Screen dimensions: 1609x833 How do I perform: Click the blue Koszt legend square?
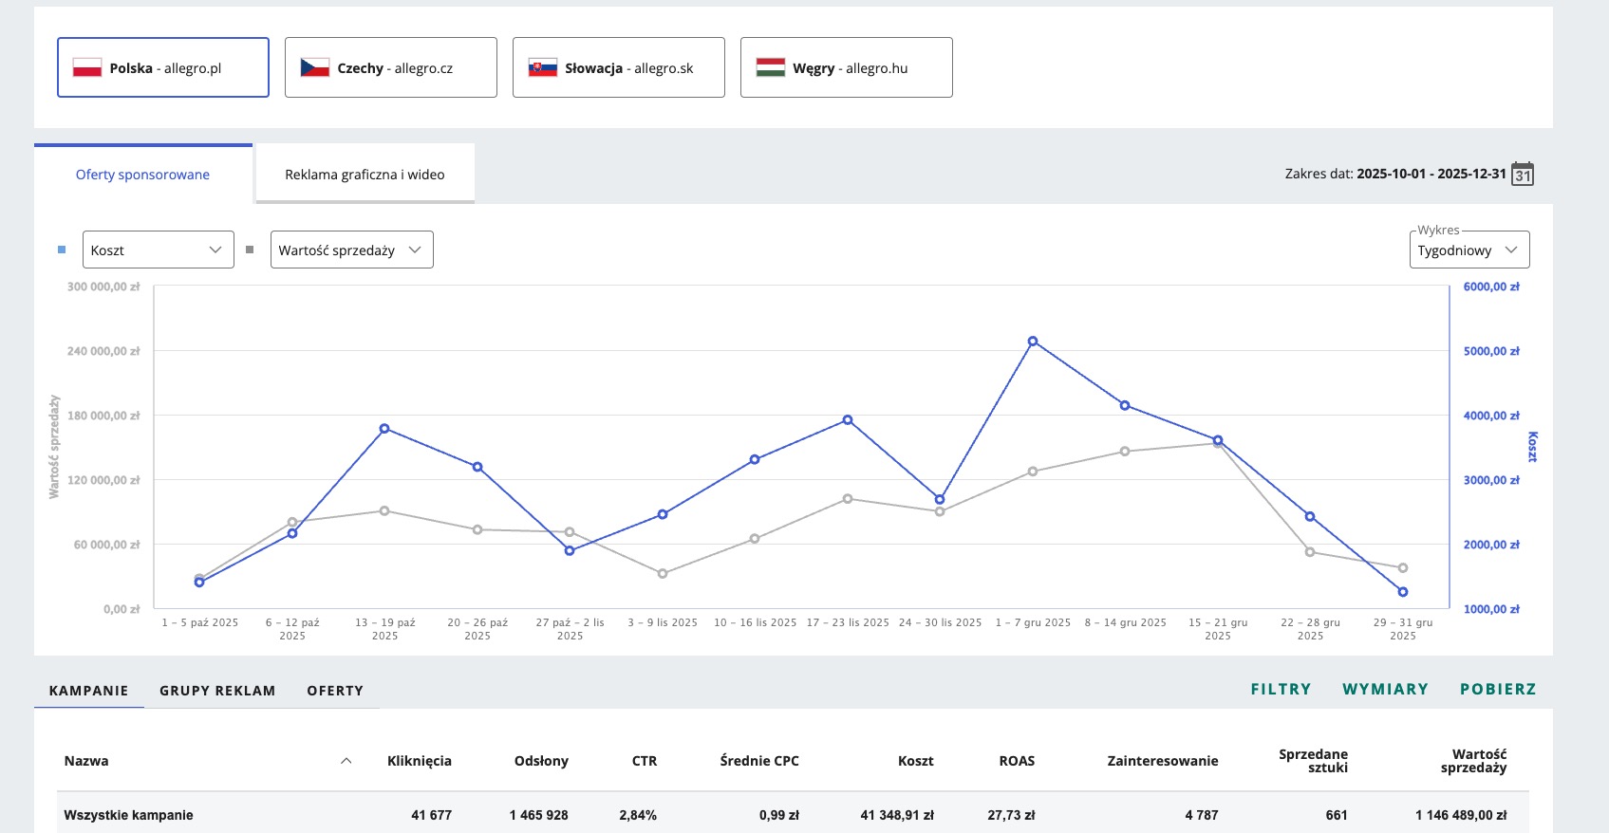point(62,250)
